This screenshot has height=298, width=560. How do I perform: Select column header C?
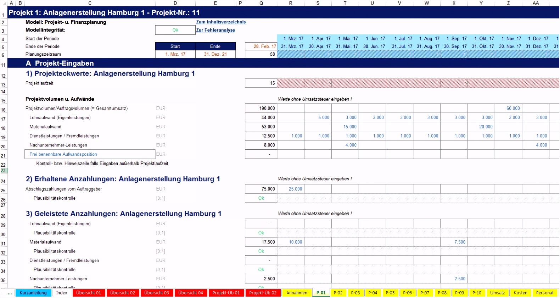pyautogui.click(x=90, y=3)
